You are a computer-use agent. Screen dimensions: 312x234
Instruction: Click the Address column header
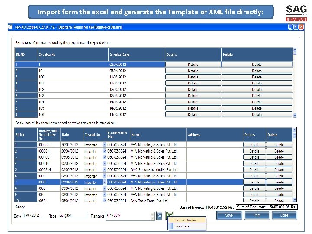pyautogui.click(x=214, y=135)
